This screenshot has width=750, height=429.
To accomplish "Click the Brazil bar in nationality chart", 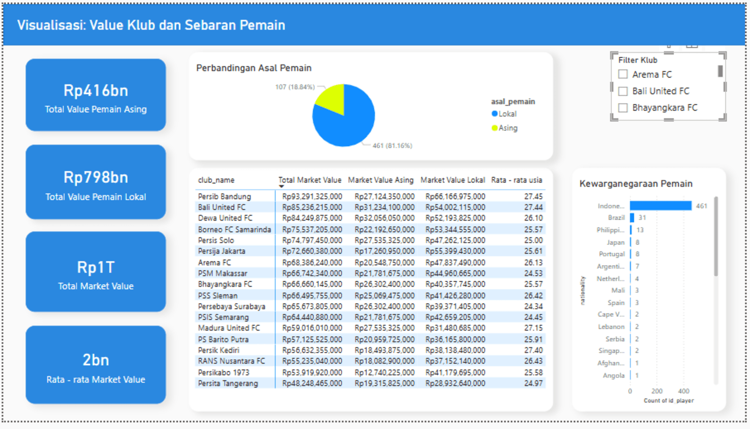I will (632, 218).
